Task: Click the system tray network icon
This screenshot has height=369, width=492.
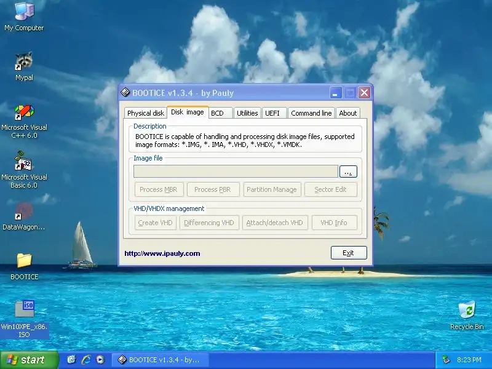Action: [x=445, y=360]
